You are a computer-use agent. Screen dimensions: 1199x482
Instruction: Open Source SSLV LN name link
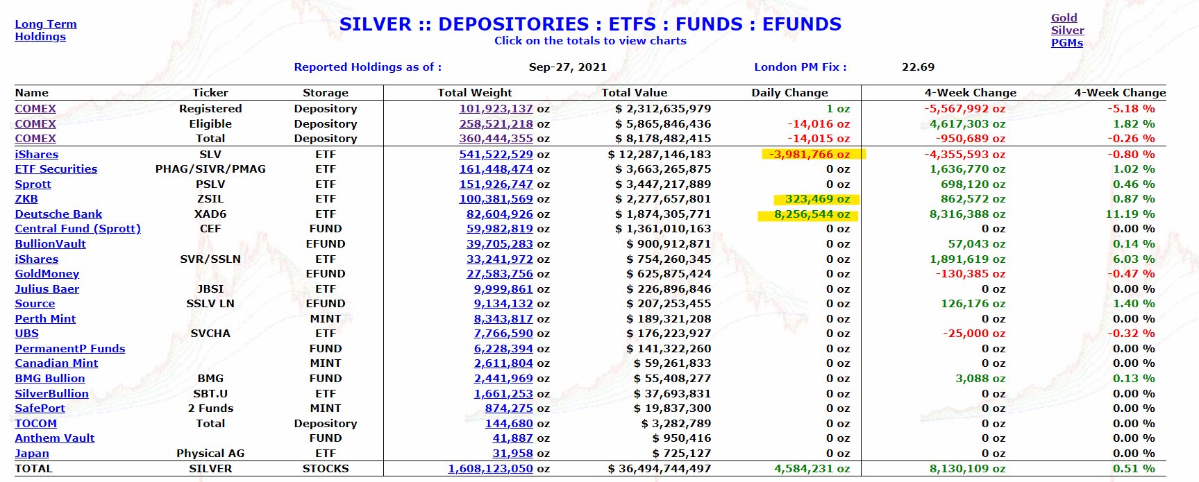coord(35,304)
